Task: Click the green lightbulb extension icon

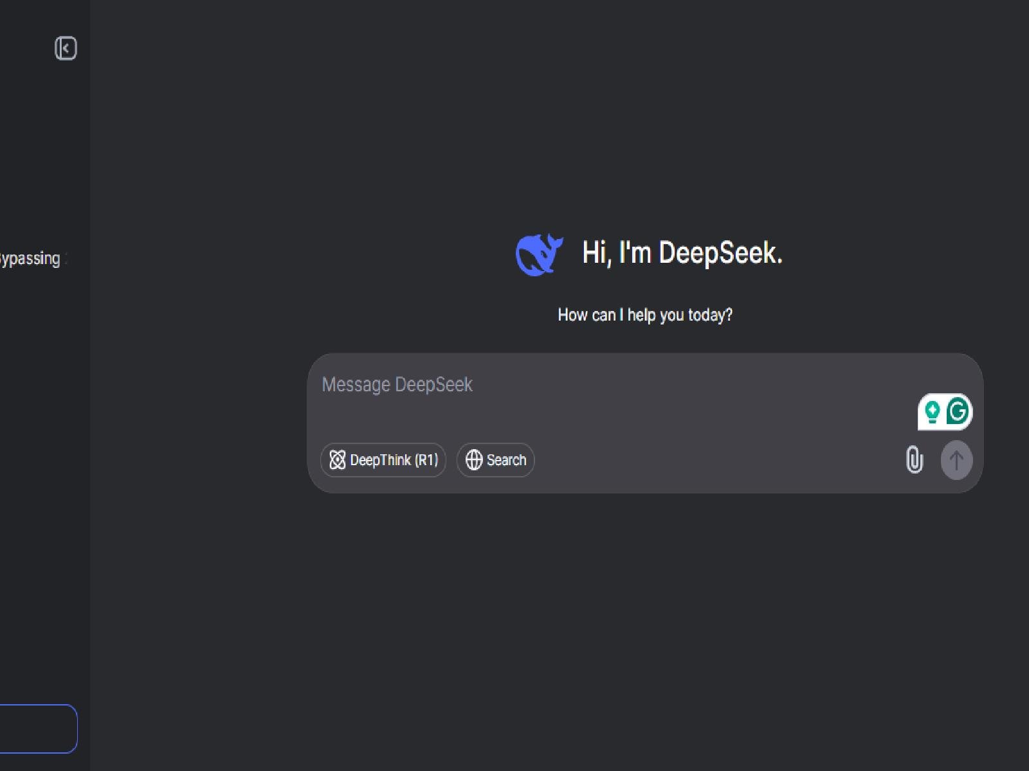Action: click(x=932, y=411)
